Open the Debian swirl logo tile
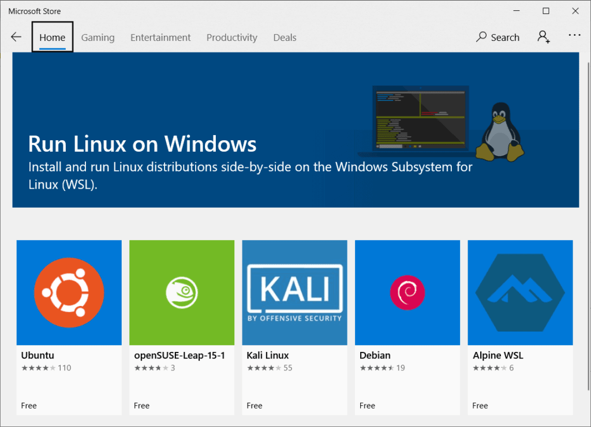 pos(407,293)
